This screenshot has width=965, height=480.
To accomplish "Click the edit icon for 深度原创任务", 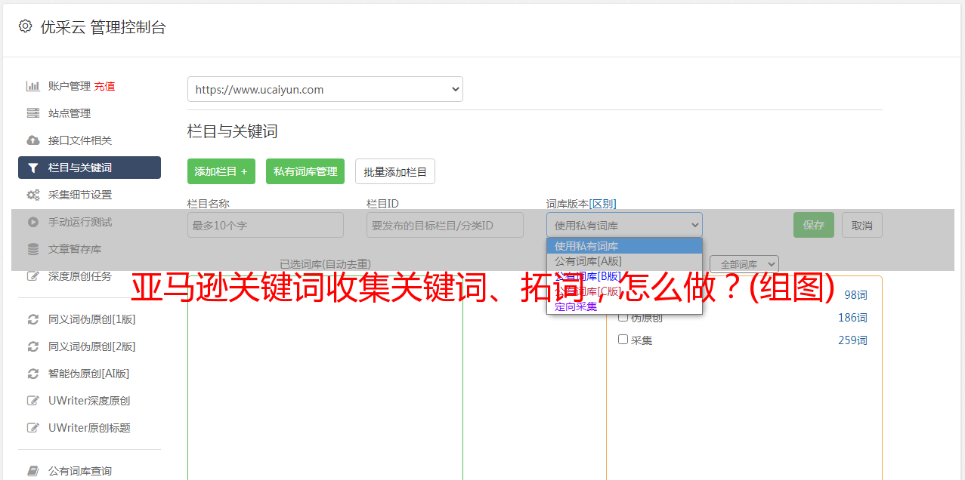I will (32, 276).
